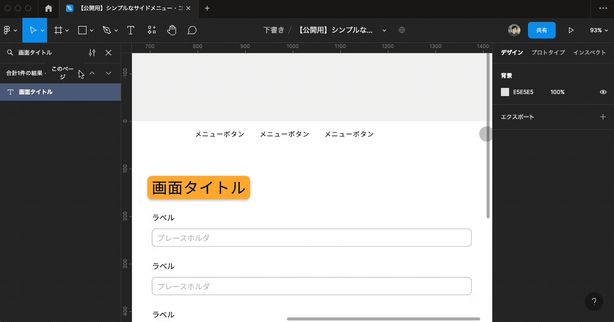This screenshot has height=322, width=614.
Task: Select the Frame tool
Action: (x=58, y=30)
